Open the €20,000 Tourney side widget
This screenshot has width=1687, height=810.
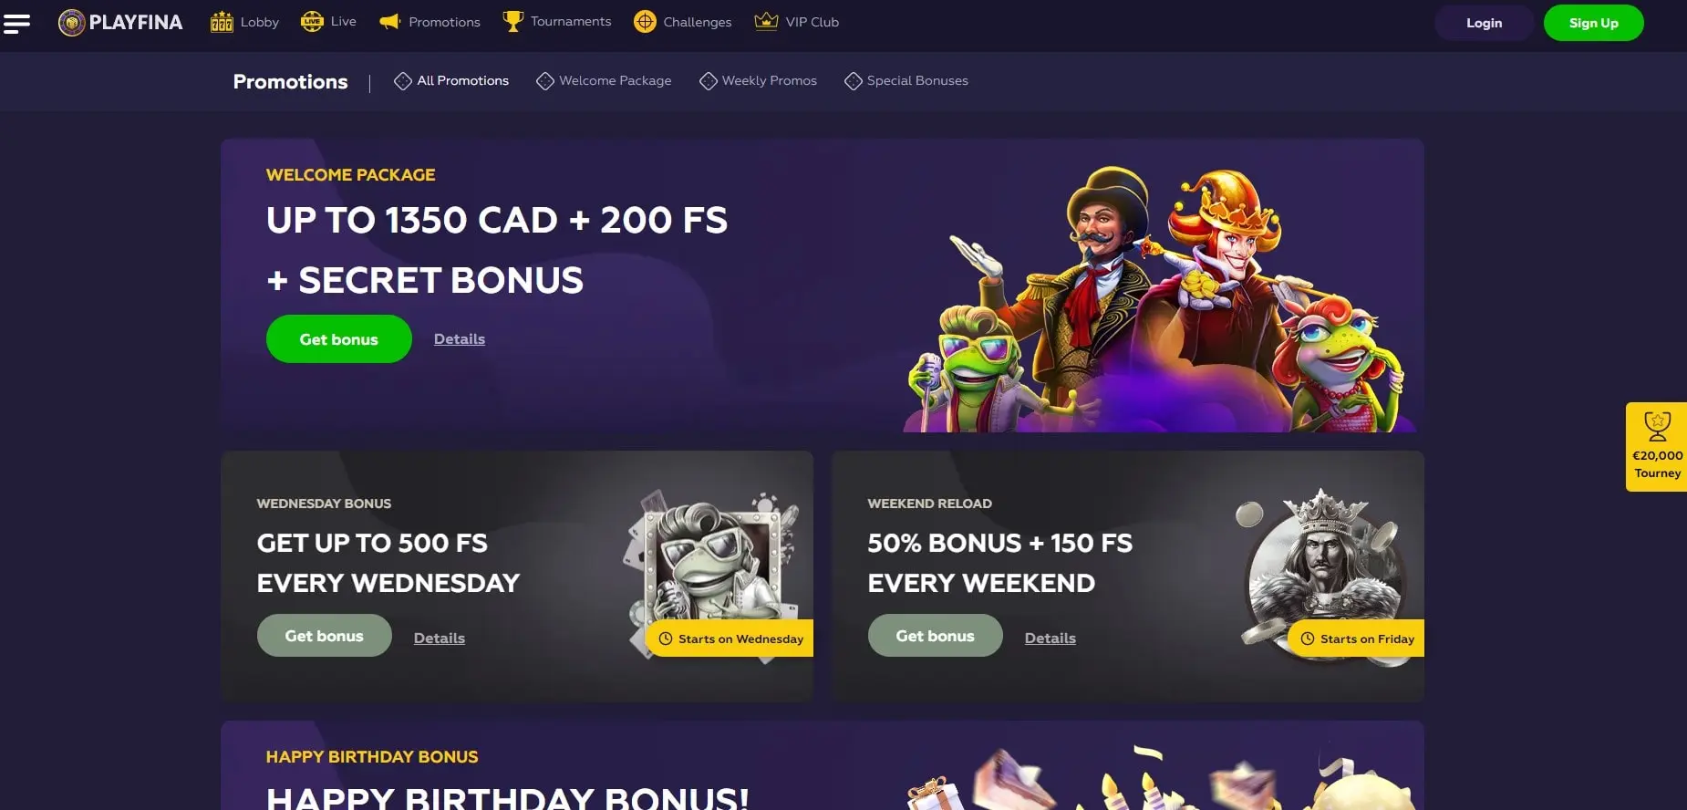(1657, 447)
